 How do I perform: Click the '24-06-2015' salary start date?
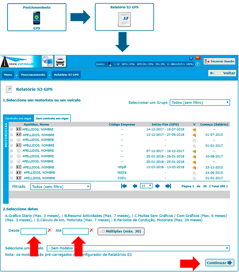214,173
